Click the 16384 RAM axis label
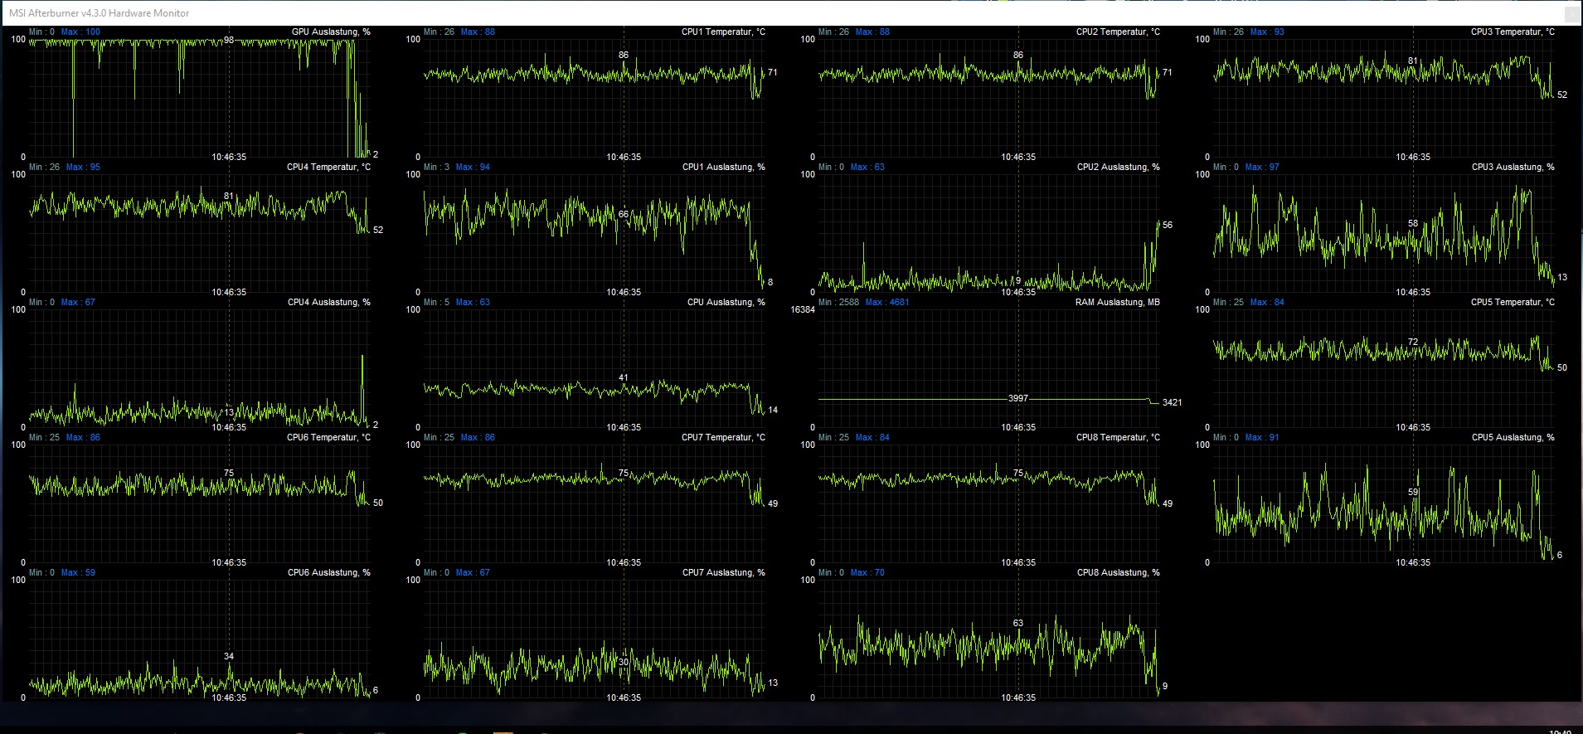 (x=803, y=309)
